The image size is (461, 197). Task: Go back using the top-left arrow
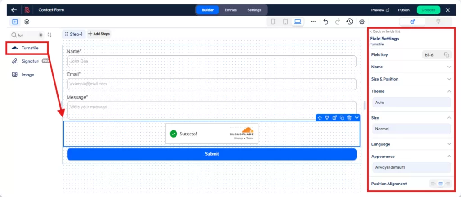tap(14, 10)
